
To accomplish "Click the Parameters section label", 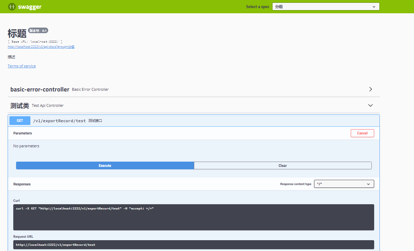I will [22, 133].
